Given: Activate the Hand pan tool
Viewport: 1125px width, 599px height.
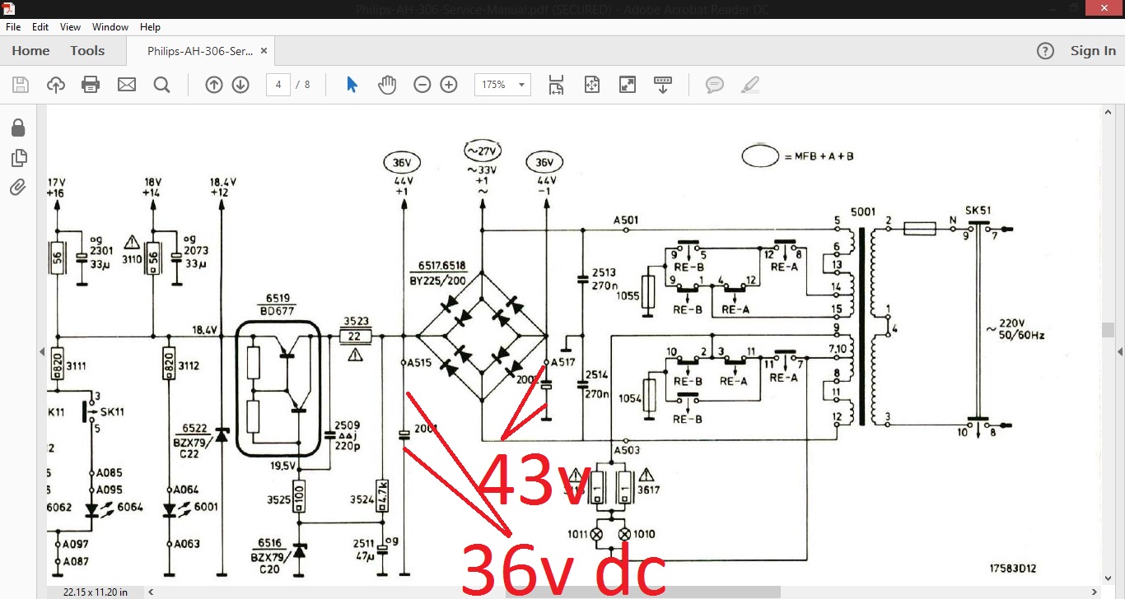Looking at the screenshot, I should point(387,85).
